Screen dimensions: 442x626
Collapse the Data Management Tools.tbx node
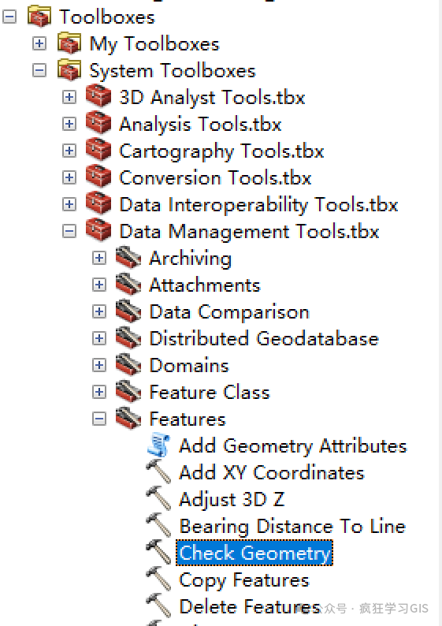tap(69, 231)
